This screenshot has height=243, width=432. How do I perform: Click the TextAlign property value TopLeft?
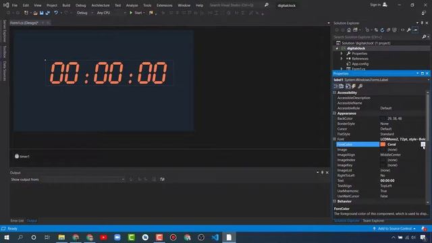pyautogui.click(x=386, y=186)
